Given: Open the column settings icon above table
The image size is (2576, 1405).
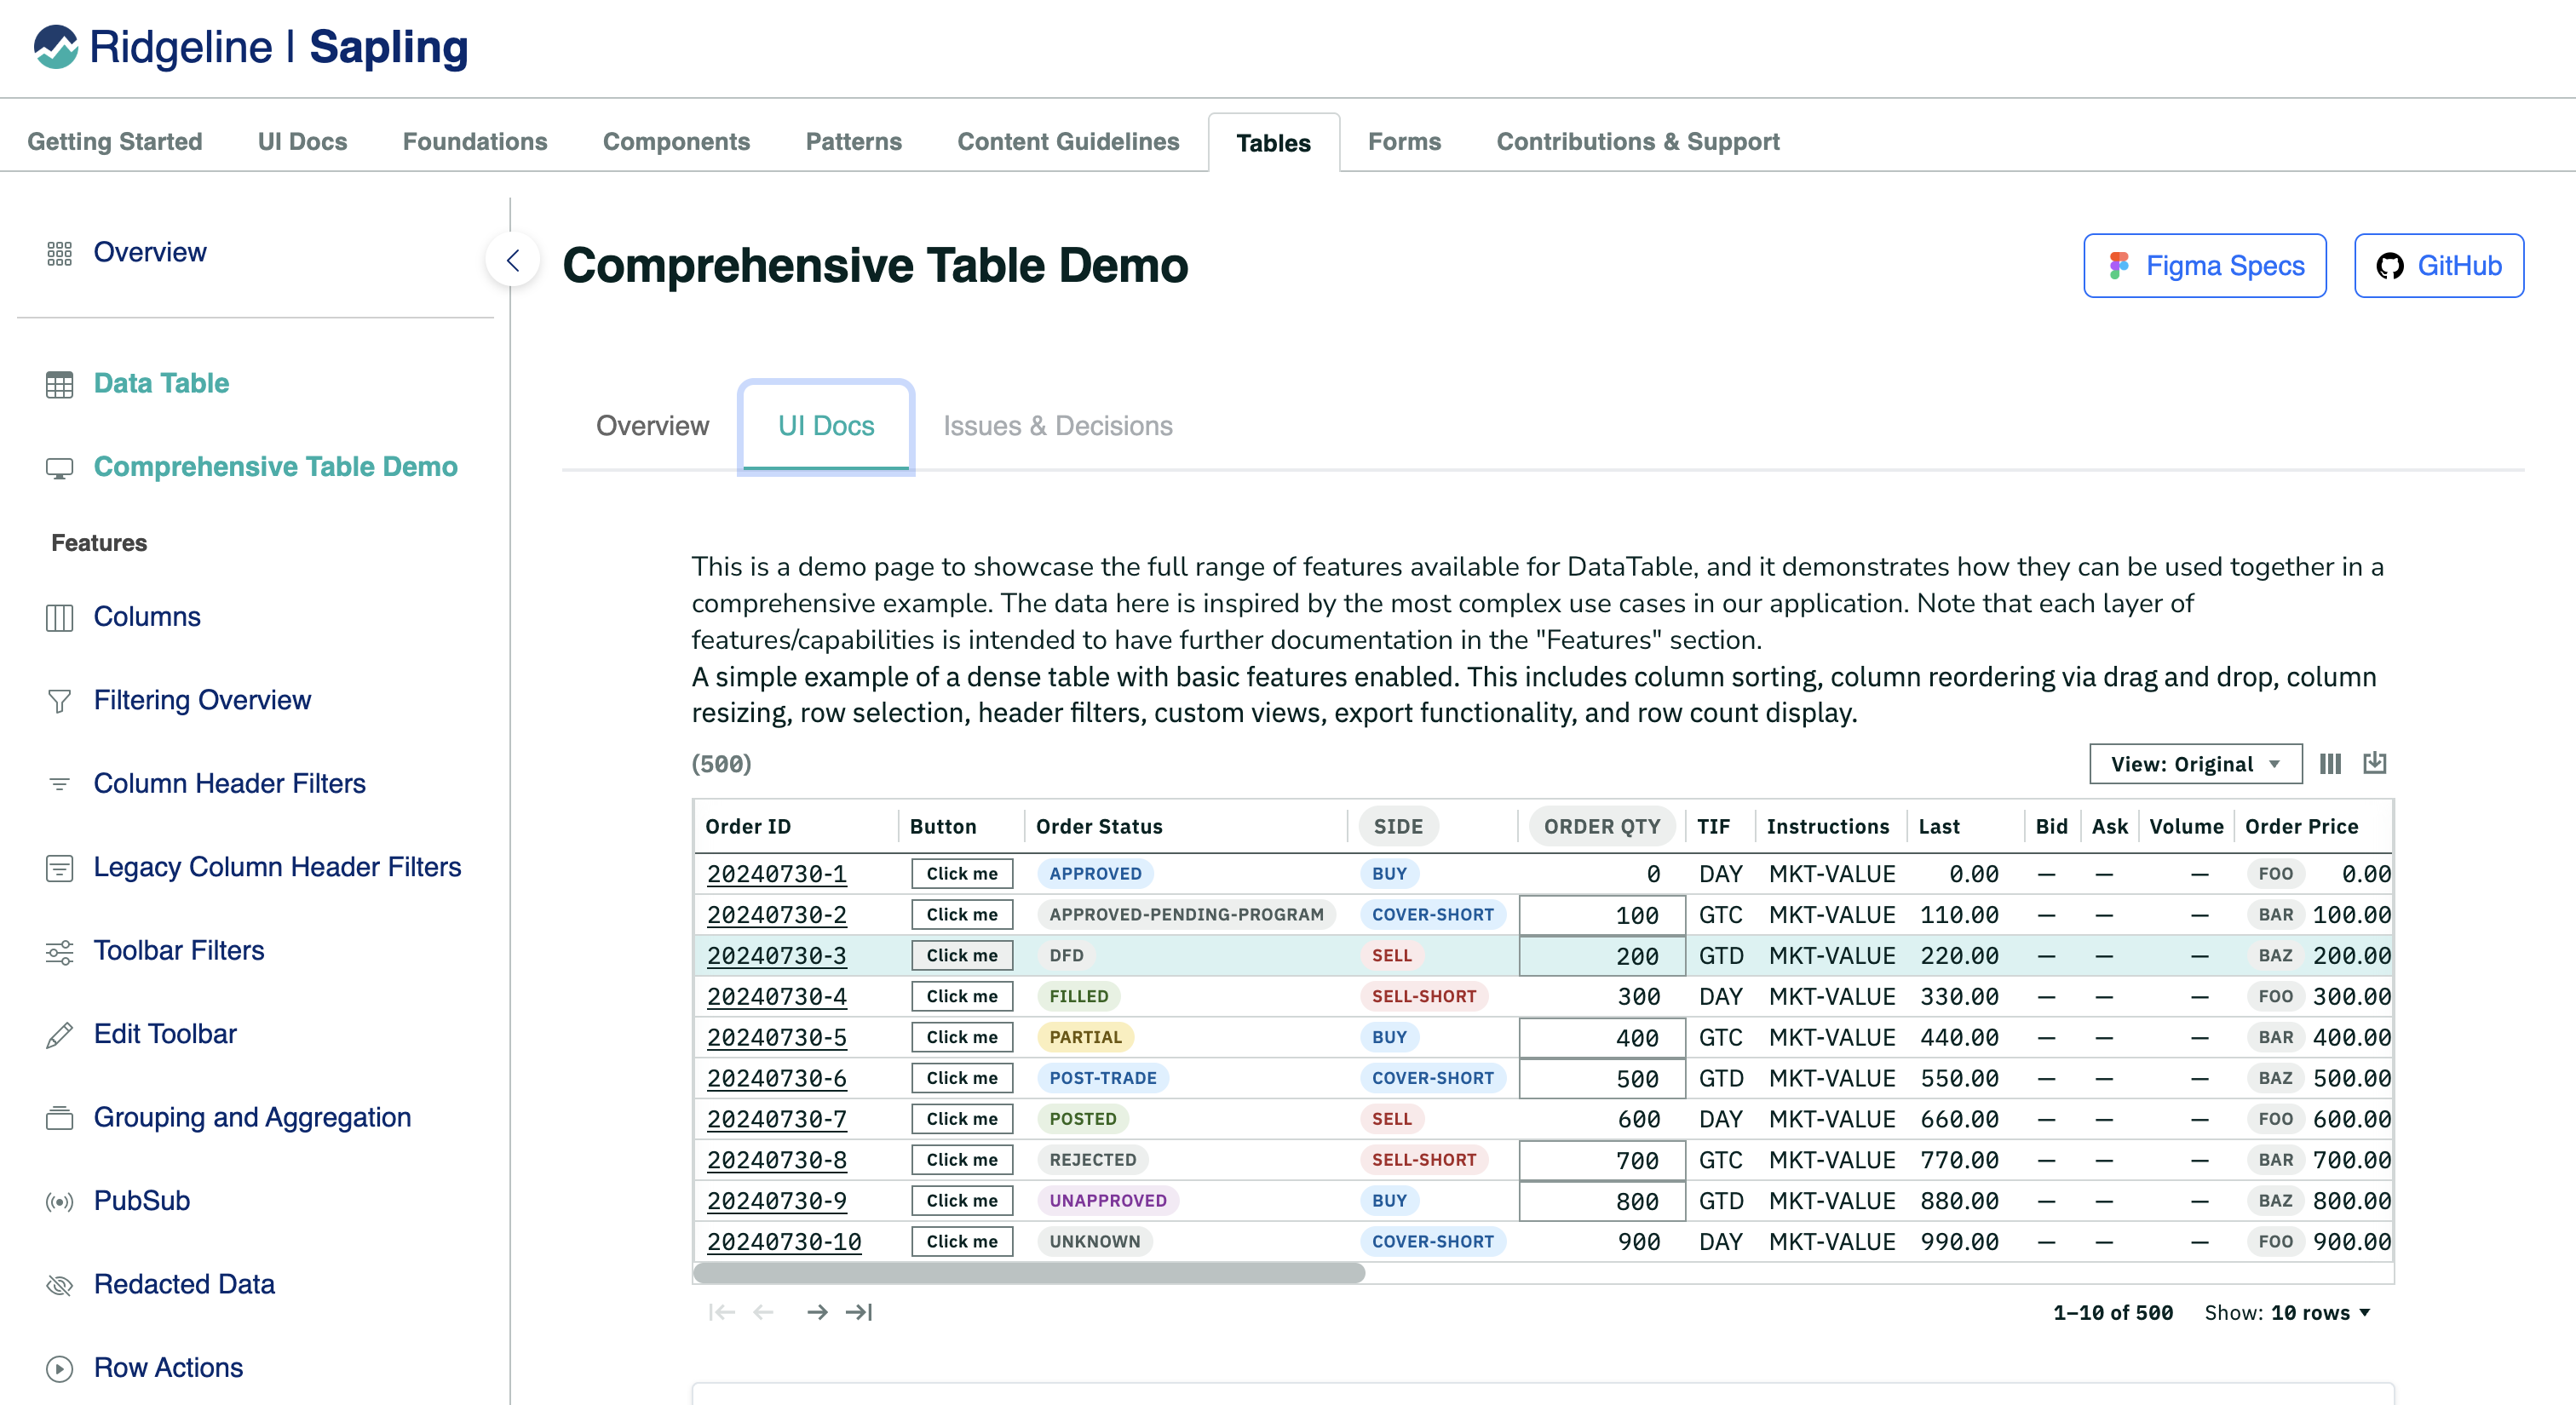Looking at the screenshot, I should [2330, 764].
